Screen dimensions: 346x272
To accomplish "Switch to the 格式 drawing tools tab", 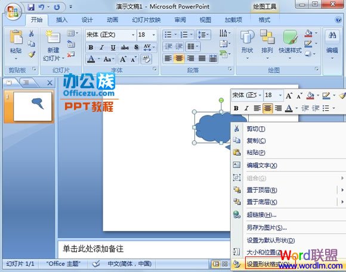I will (x=264, y=20).
